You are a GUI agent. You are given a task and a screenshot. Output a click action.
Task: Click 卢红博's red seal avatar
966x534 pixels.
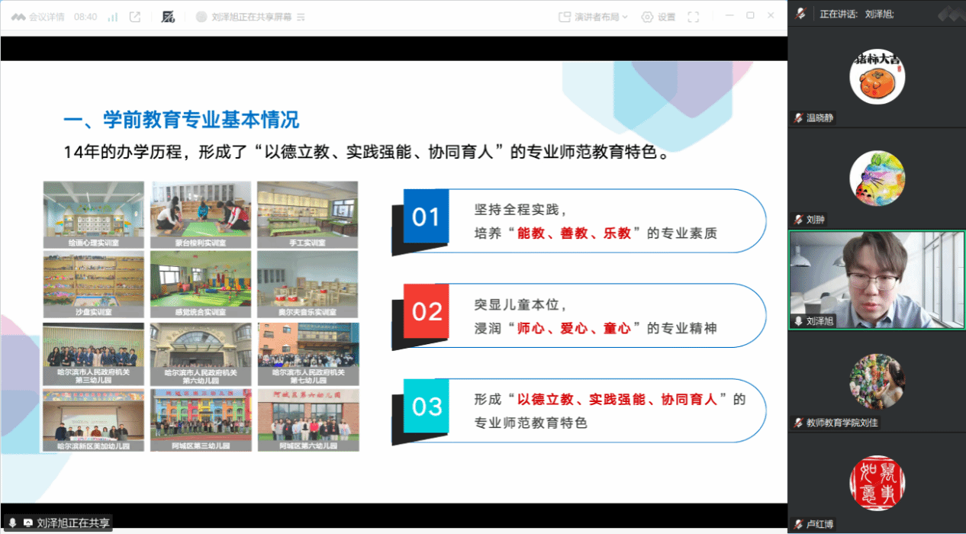pos(877,483)
